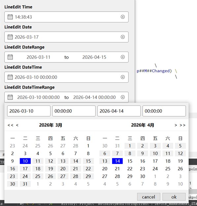This screenshot has height=206, width=197.
Task: Select March 10 in the left calendar
Action: (25, 161)
